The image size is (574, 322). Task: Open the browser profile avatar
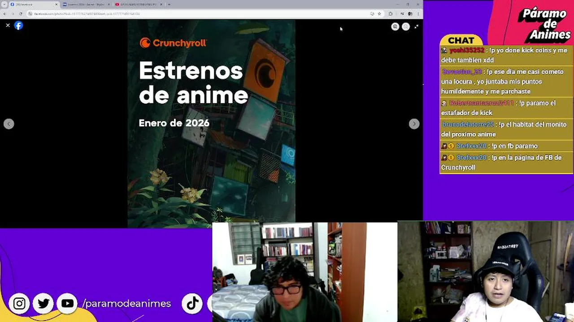coord(410,14)
